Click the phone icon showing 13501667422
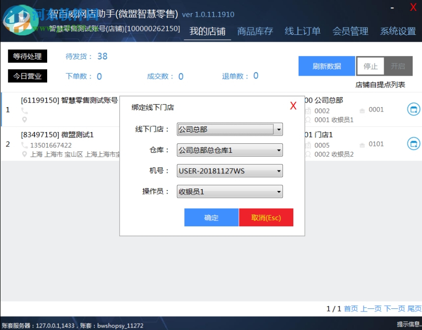 25,144
